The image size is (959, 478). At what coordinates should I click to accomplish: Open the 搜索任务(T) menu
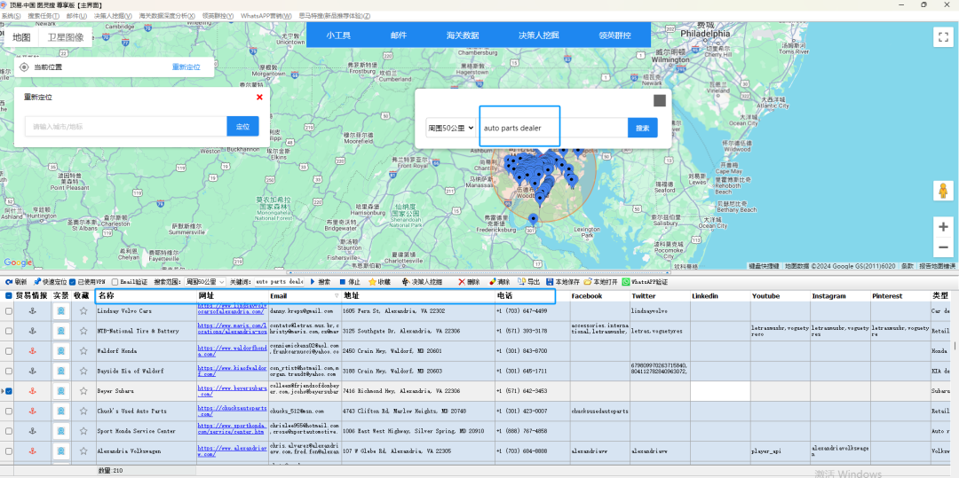pos(44,15)
